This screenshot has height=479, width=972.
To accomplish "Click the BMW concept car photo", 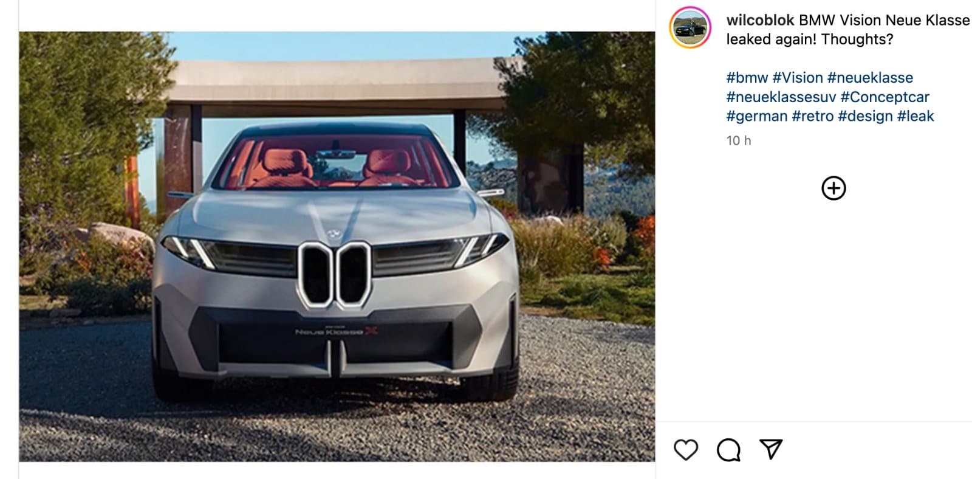I will coord(337,246).
